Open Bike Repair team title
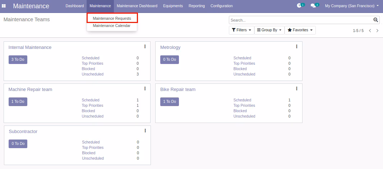 178,89
